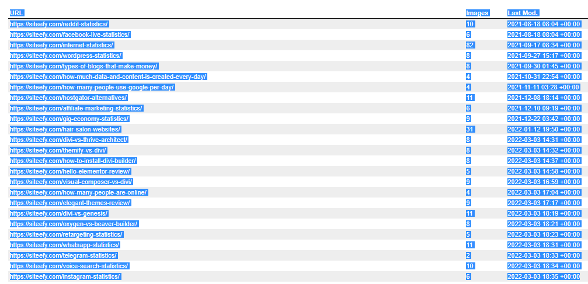Open the hostgator-alternatives link
Screen dimensions: 588x284
click(x=68, y=98)
